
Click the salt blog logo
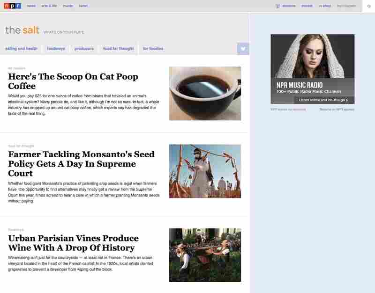pos(22,30)
